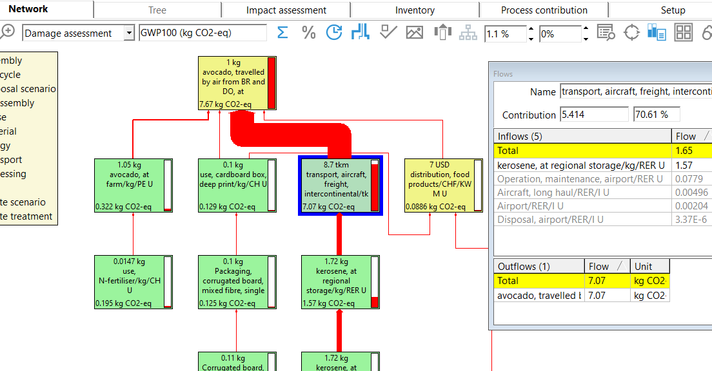Click the four-square grid icon
The height and width of the screenshot is (371, 712).
tap(684, 33)
